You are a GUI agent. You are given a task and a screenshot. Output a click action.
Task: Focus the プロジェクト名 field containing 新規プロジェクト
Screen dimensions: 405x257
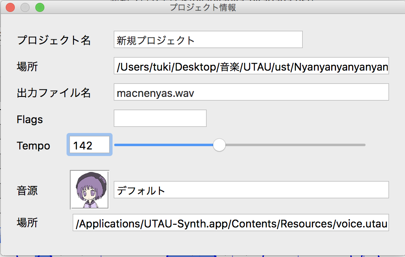tap(208, 39)
